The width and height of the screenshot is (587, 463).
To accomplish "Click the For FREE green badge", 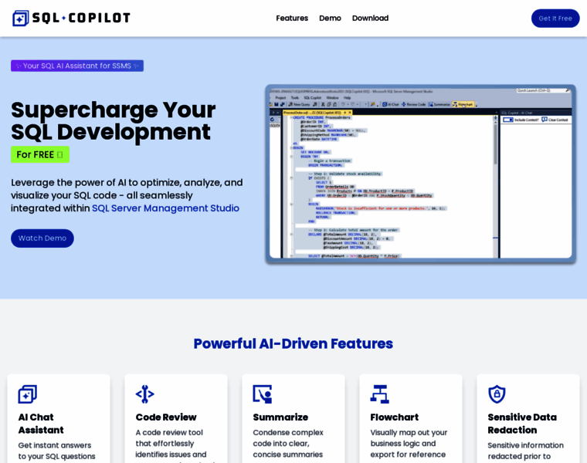I will point(40,154).
